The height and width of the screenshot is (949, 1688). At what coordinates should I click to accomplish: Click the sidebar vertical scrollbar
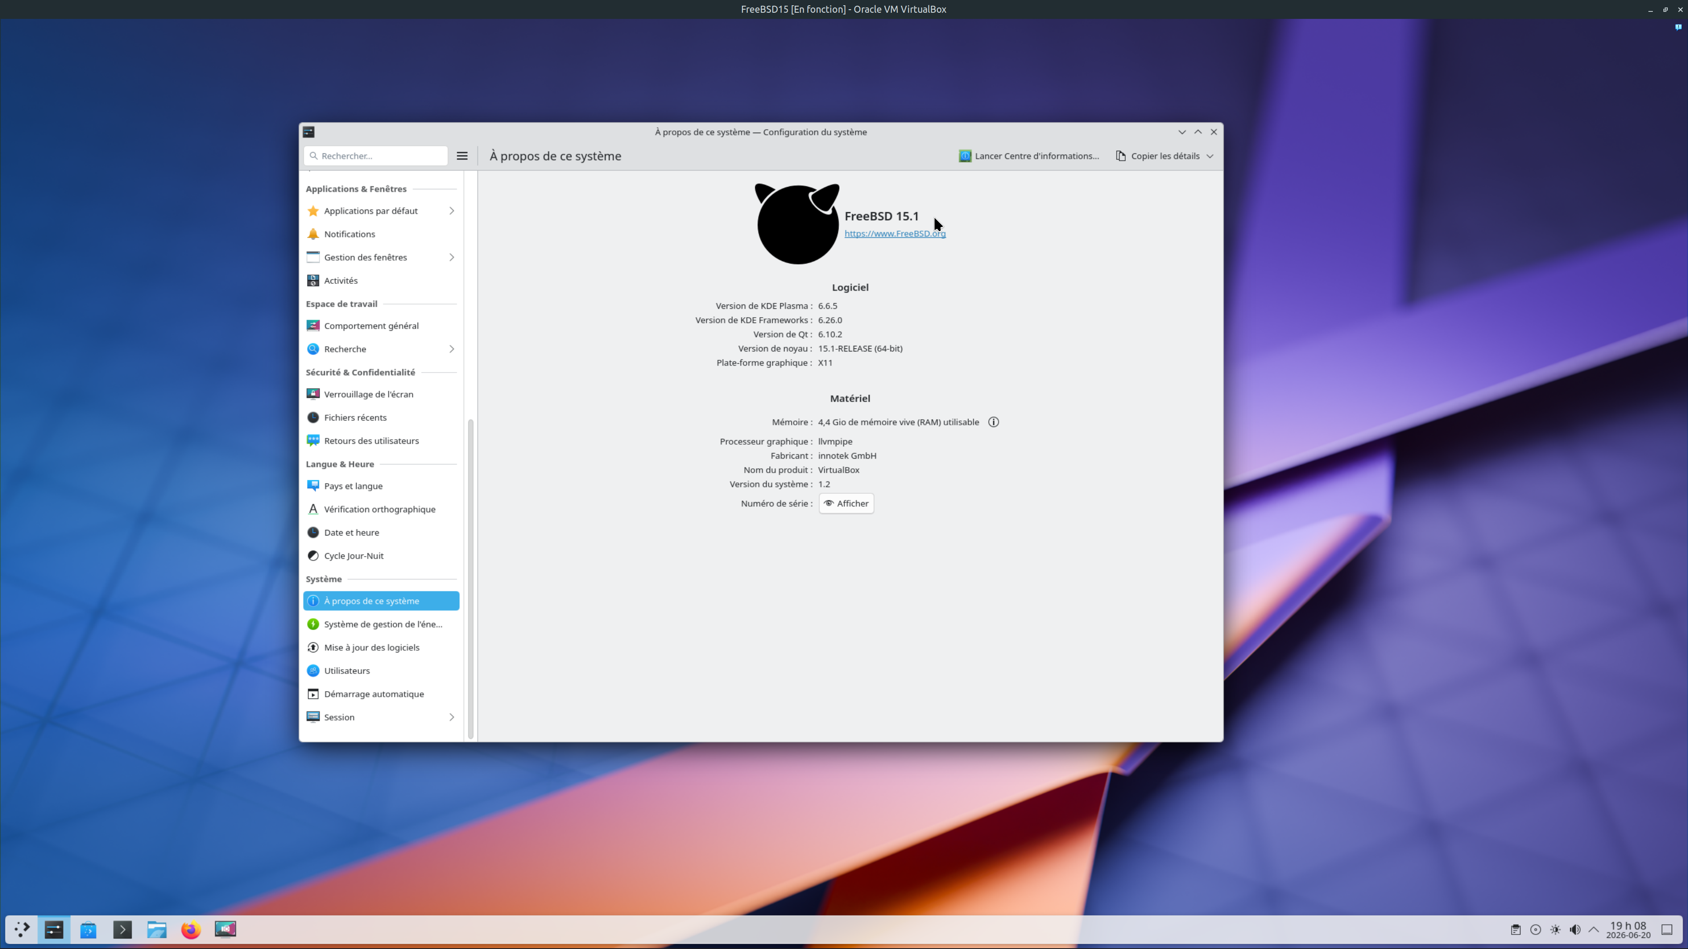(470, 580)
